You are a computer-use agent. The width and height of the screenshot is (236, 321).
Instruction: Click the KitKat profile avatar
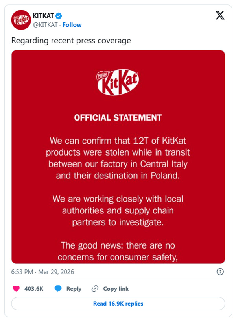point(21,20)
